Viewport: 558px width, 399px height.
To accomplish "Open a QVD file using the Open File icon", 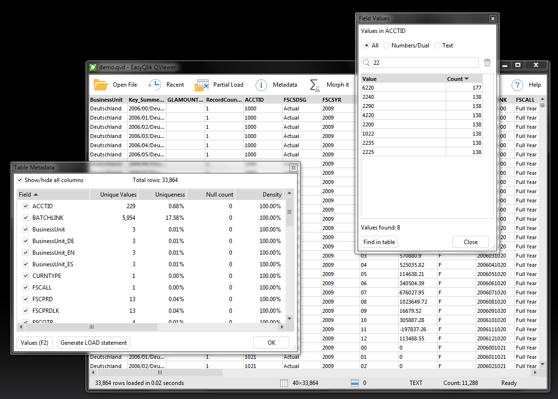I will pyautogui.click(x=101, y=85).
